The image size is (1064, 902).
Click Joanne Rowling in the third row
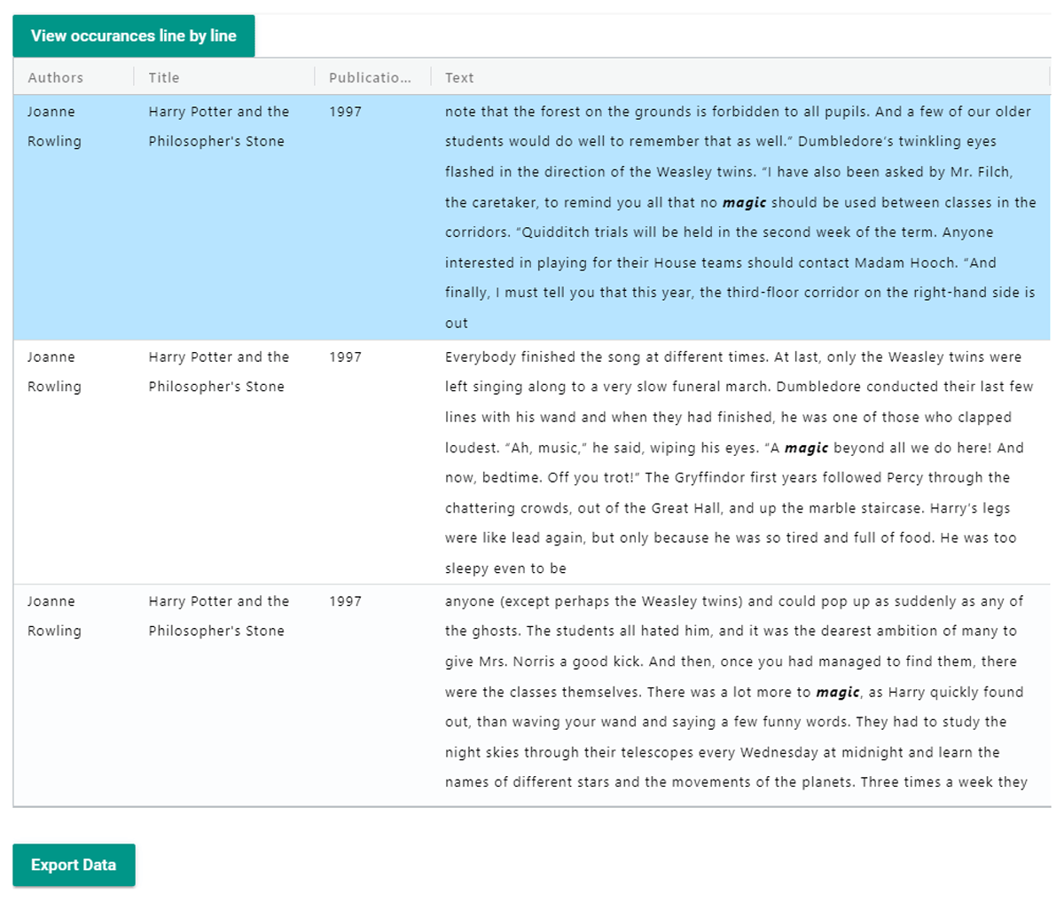click(53, 616)
